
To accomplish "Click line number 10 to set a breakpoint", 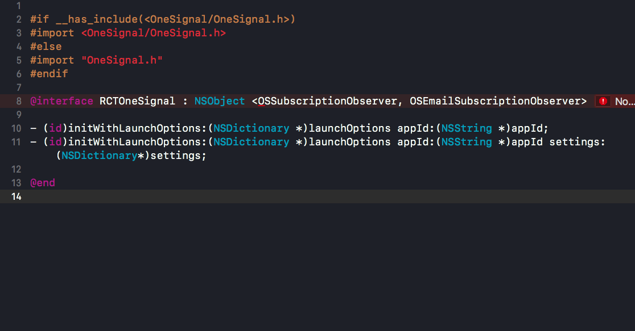I will [15, 128].
